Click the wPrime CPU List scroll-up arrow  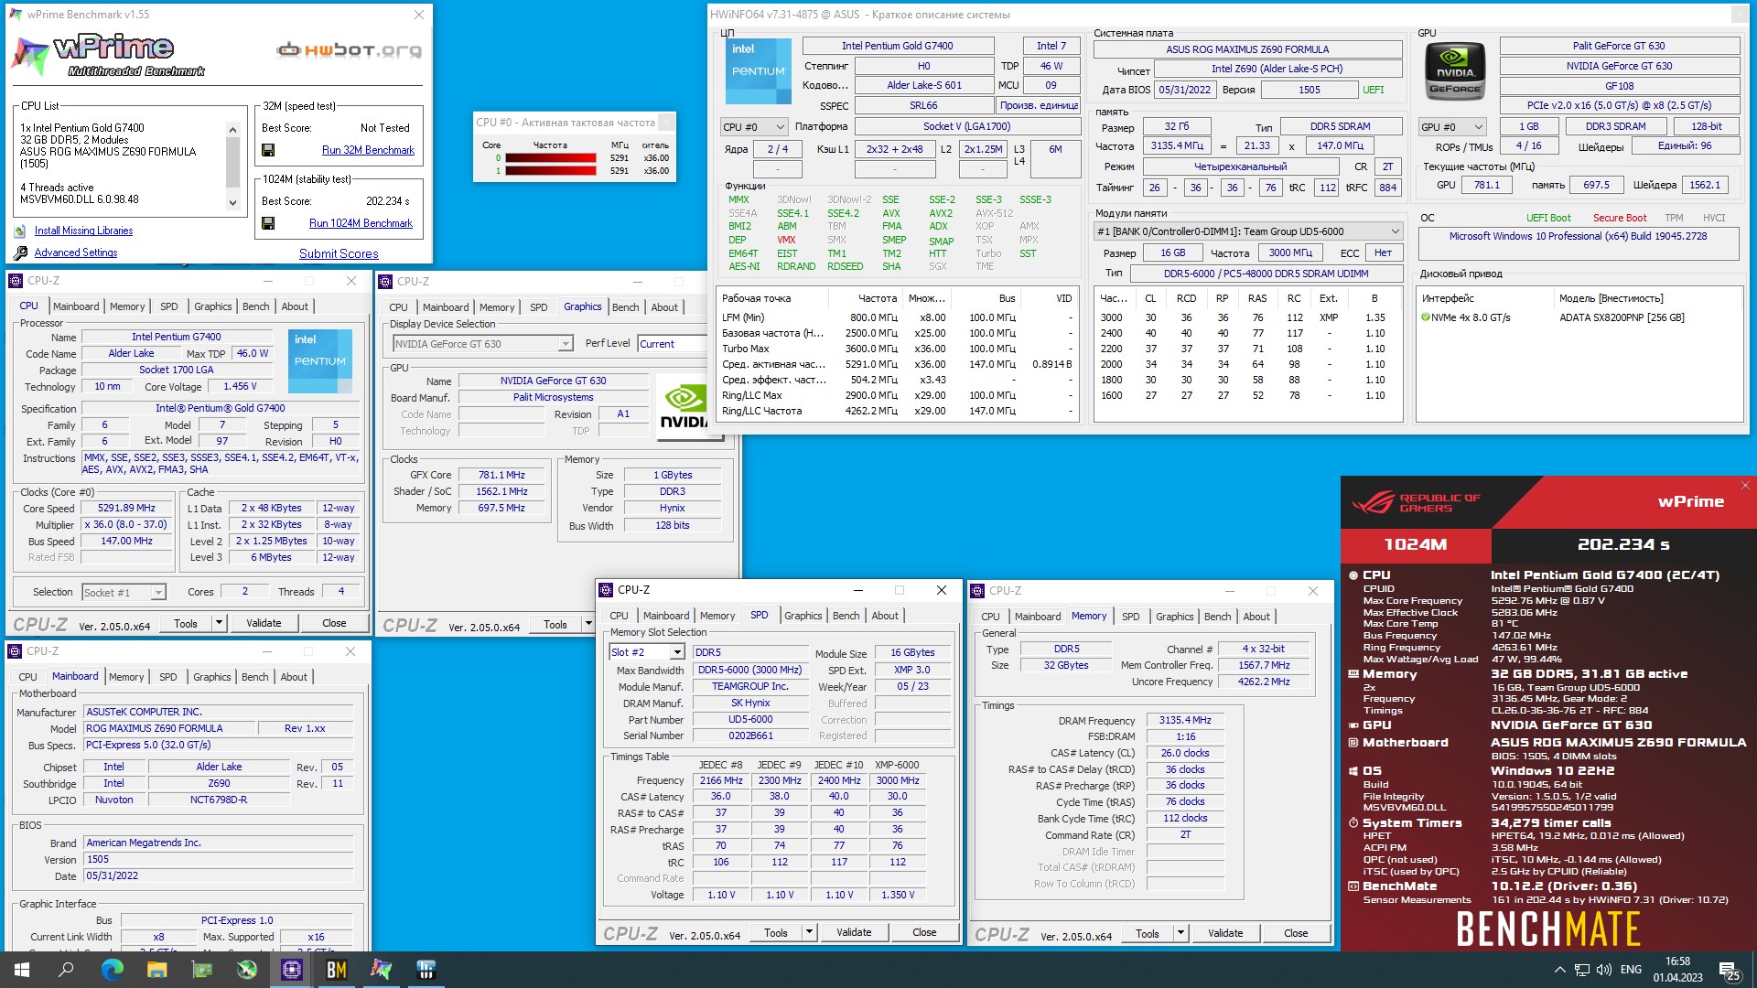pos(232,130)
